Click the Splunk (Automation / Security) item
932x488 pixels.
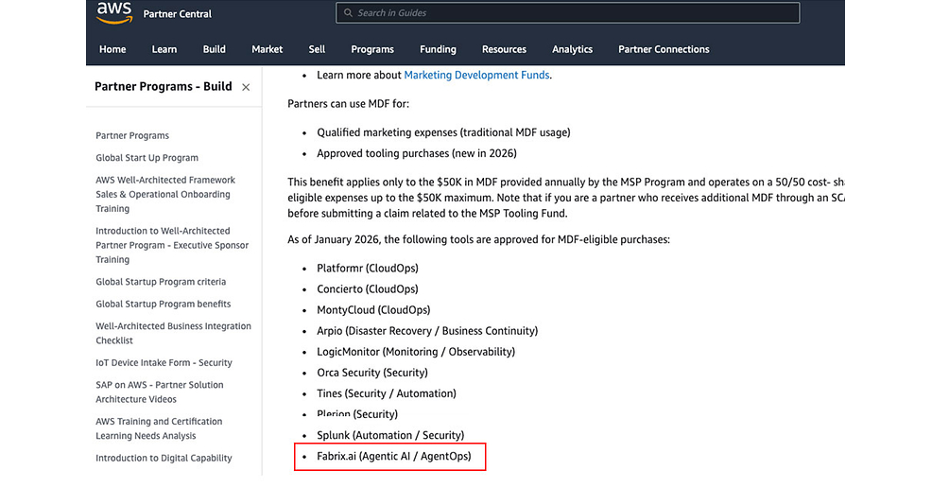[x=390, y=435]
